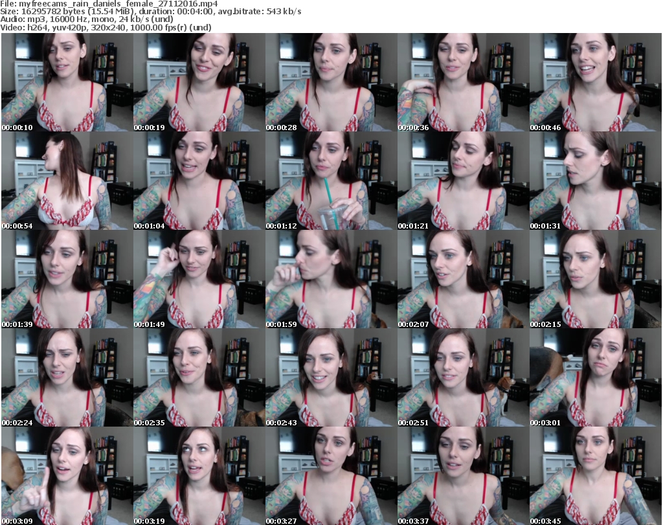Screen dimensions: 663x525
Task: Open the thumbnail stamped 00:02:43
Action: coord(331,377)
